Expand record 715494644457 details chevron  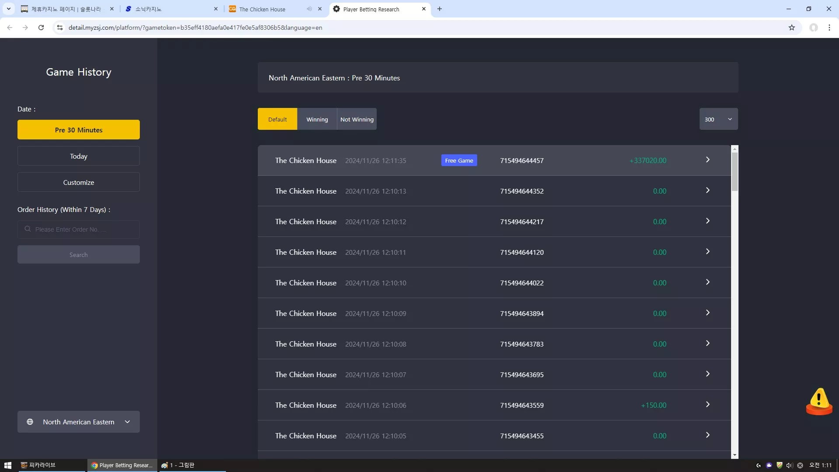click(x=707, y=160)
